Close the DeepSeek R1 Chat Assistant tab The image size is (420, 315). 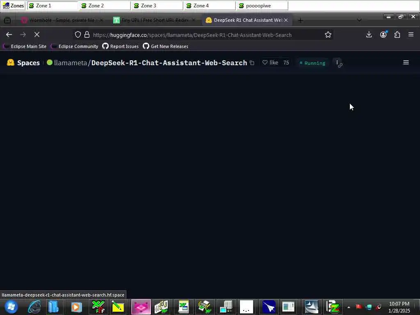pyautogui.click(x=286, y=20)
